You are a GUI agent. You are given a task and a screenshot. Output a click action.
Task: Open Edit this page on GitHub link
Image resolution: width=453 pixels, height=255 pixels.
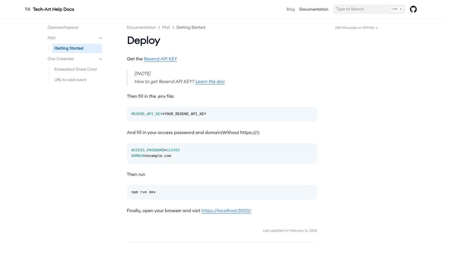pyautogui.click(x=356, y=28)
